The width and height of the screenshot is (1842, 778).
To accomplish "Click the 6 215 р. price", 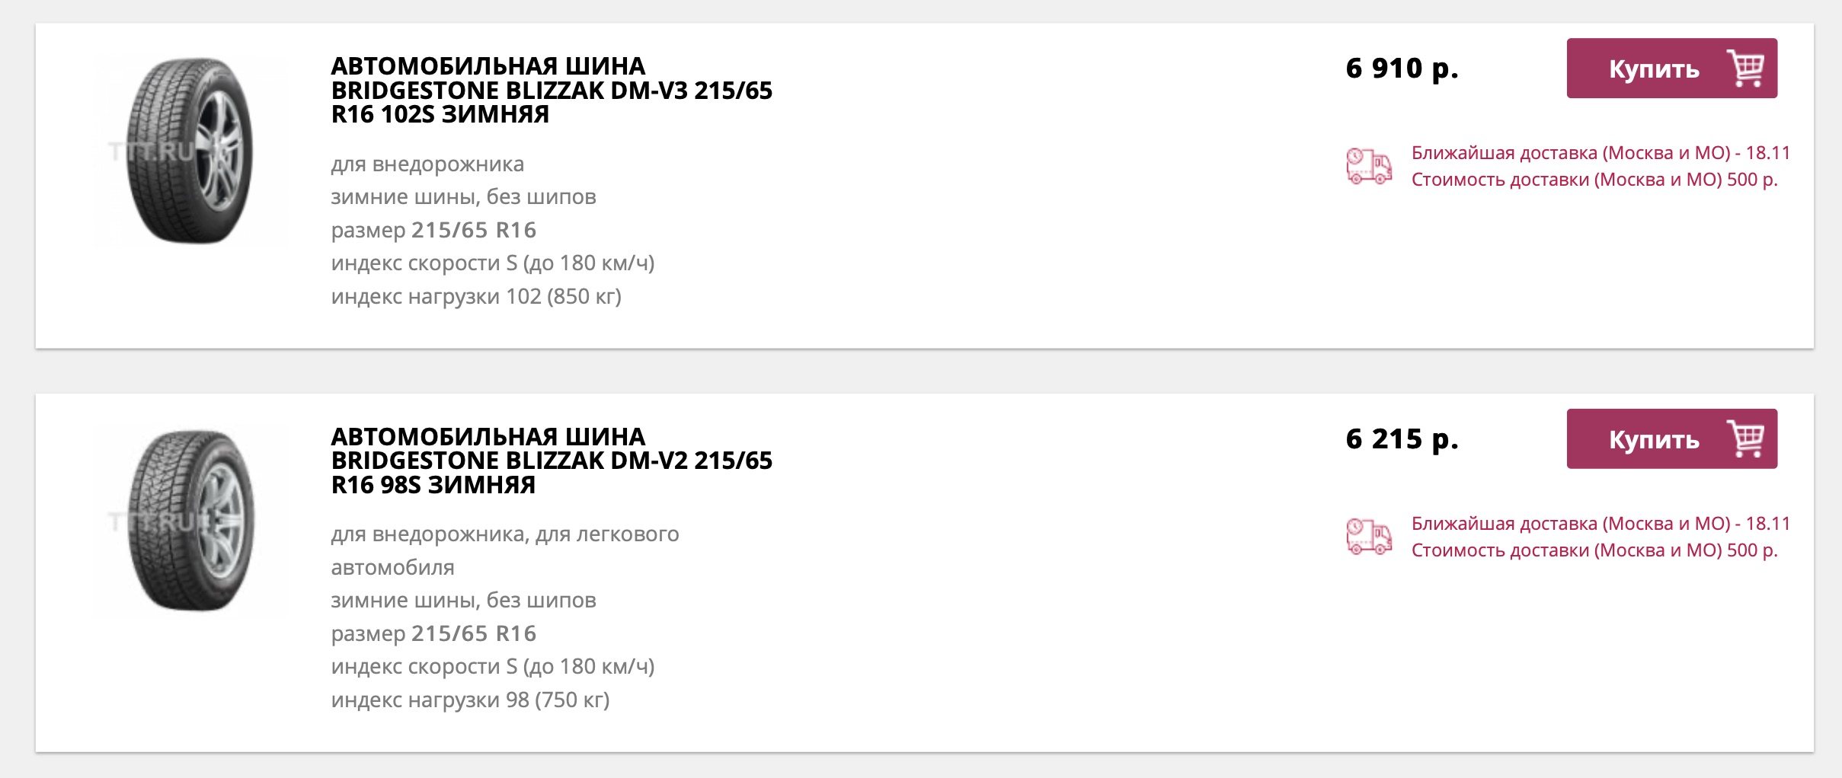I will (1402, 439).
